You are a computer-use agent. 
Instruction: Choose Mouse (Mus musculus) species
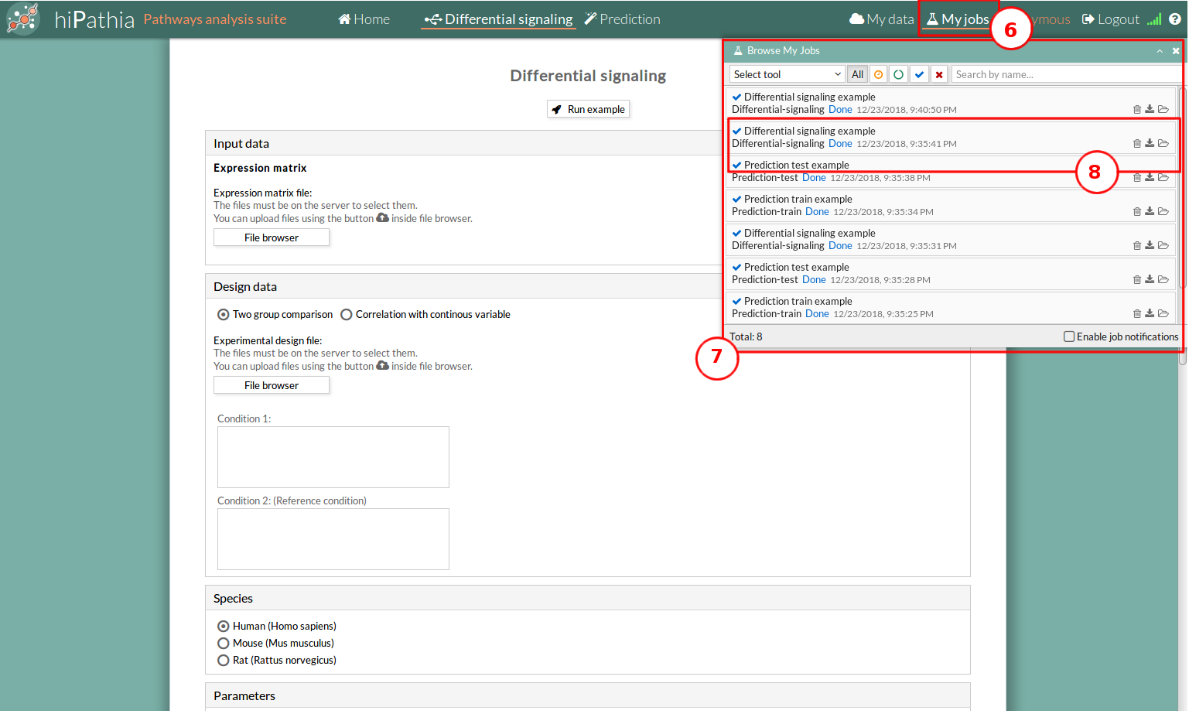224,644
